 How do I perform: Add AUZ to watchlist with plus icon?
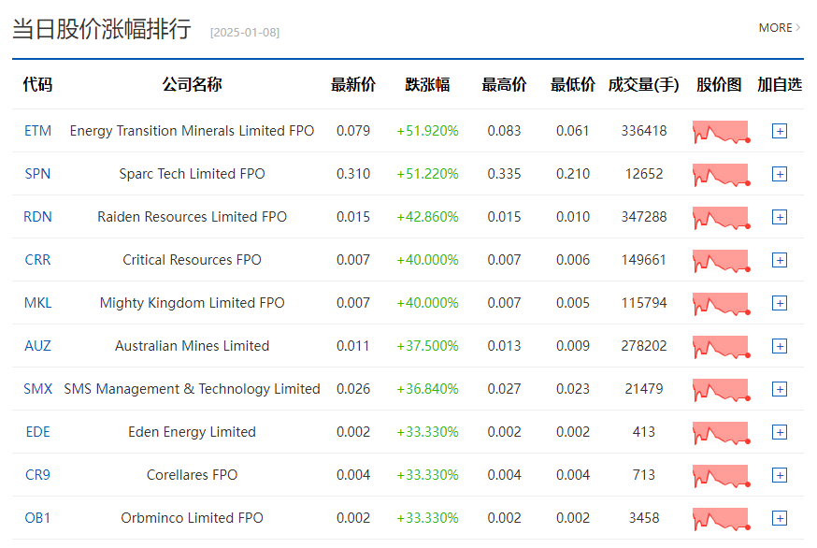coord(780,346)
